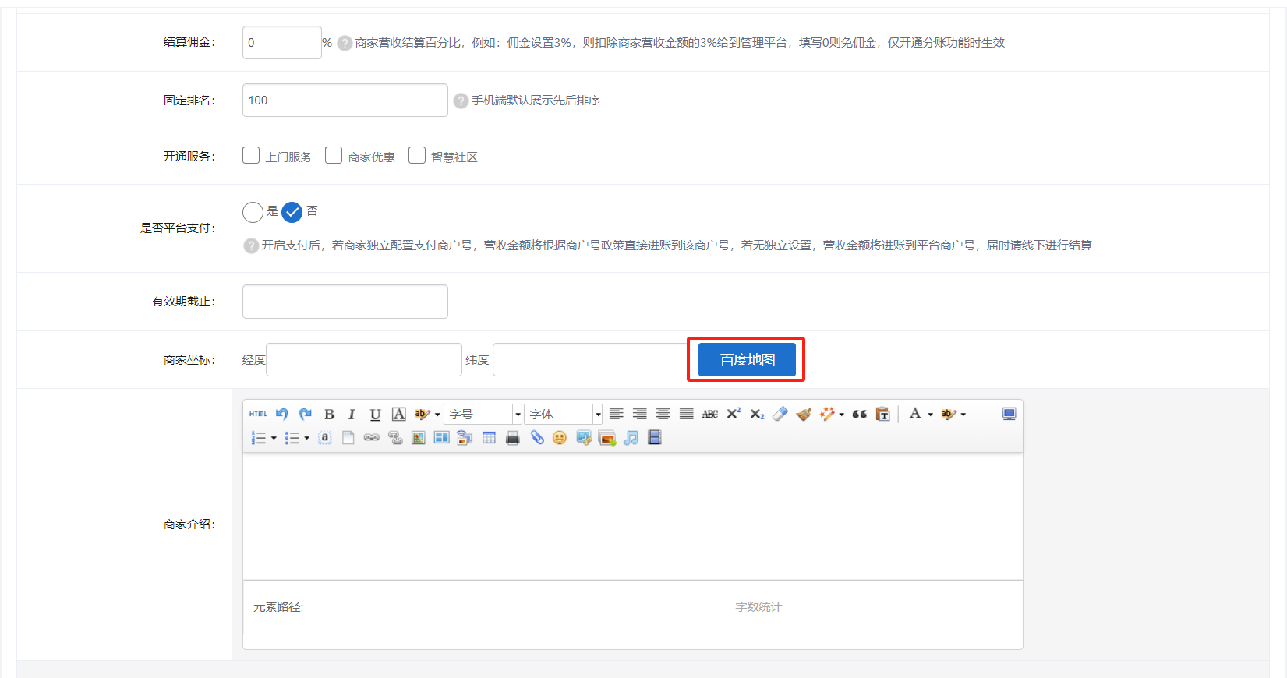
Task: Insert a table using the toolbar icon
Action: [x=489, y=438]
